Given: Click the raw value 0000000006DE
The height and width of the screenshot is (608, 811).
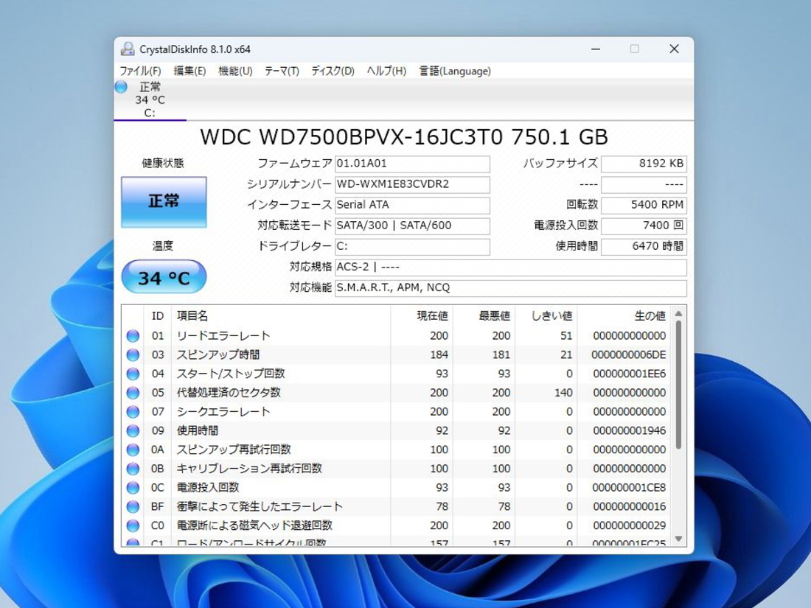Looking at the screenshot, I should coord(629,355).
